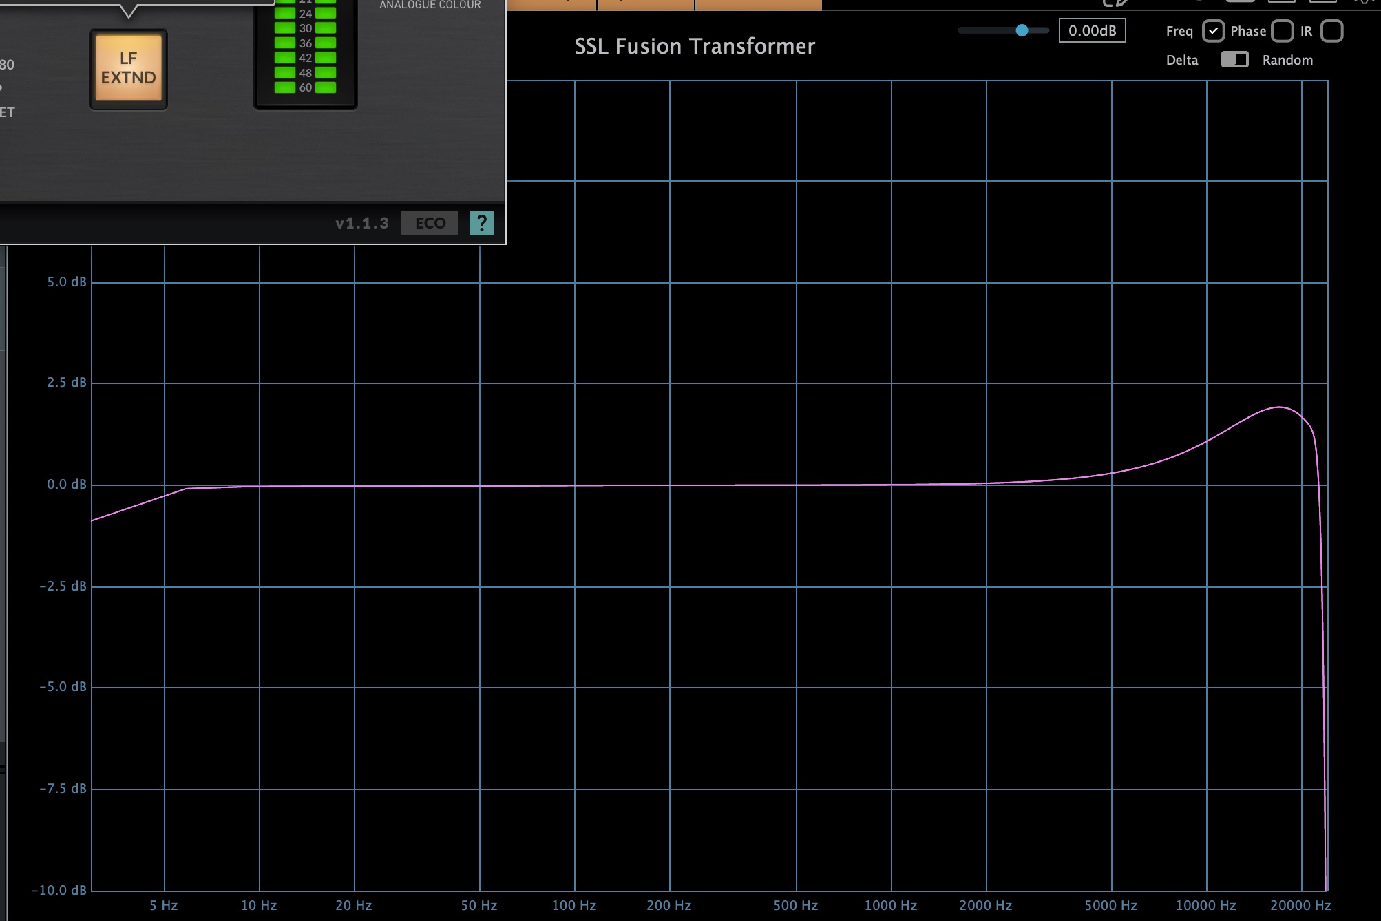Click the -10.0 dB axis label
Image resolution: width=1381 pixels, height=921 pixels.
[59, 890]
